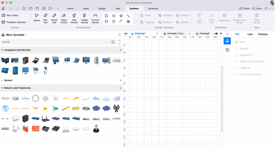This screenshot has height=148, width=275.
Task: Click the firewall brick wall symbol
Action: pos(35,129)
